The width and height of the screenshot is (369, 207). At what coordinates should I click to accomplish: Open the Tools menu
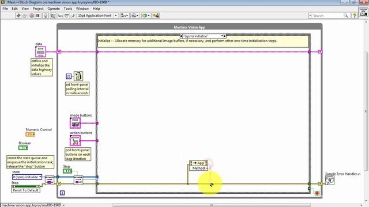tap(68, 9)
